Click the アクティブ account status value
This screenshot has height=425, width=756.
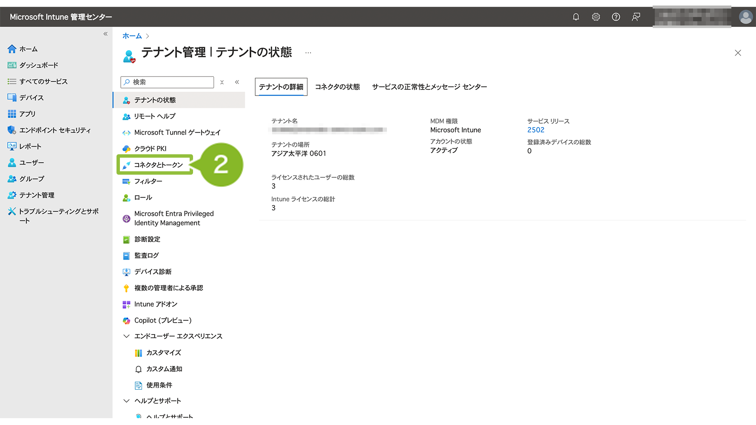(444, 150)
